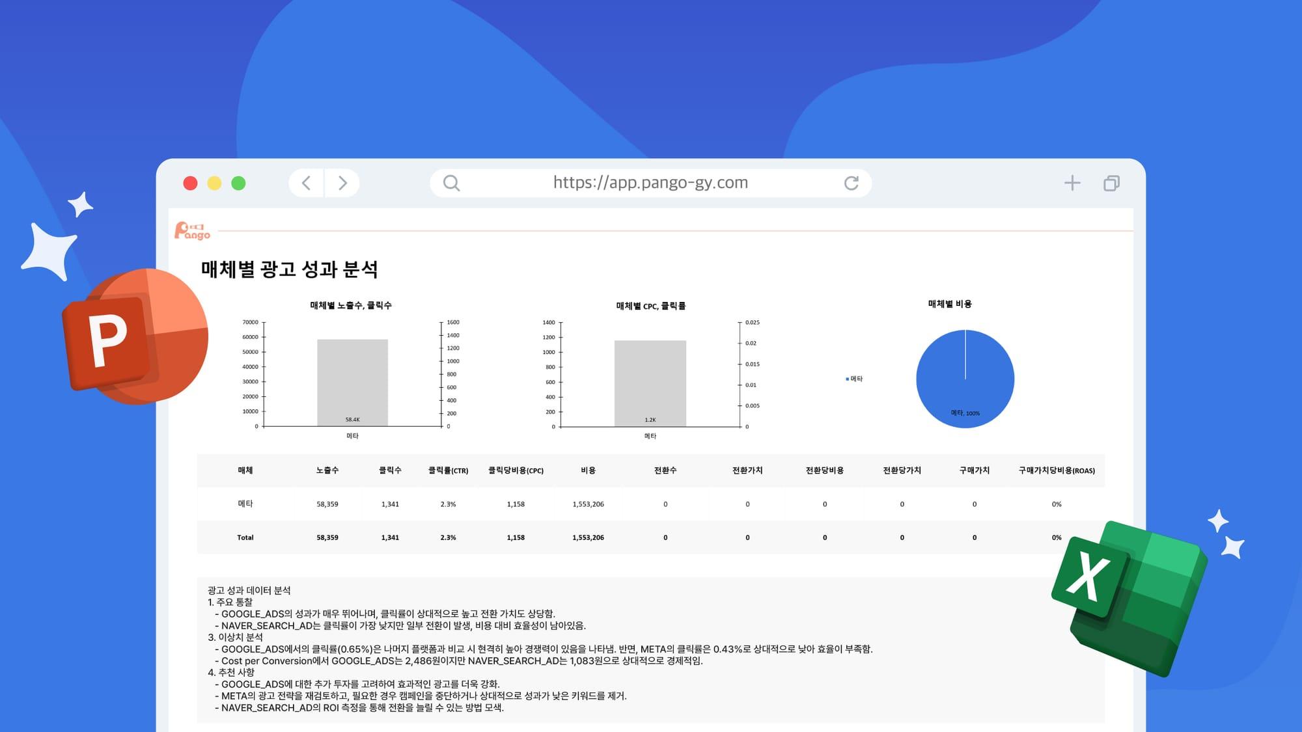Click the 전환수 column header
Viewport: 1302px width, 732px height.
665,470
